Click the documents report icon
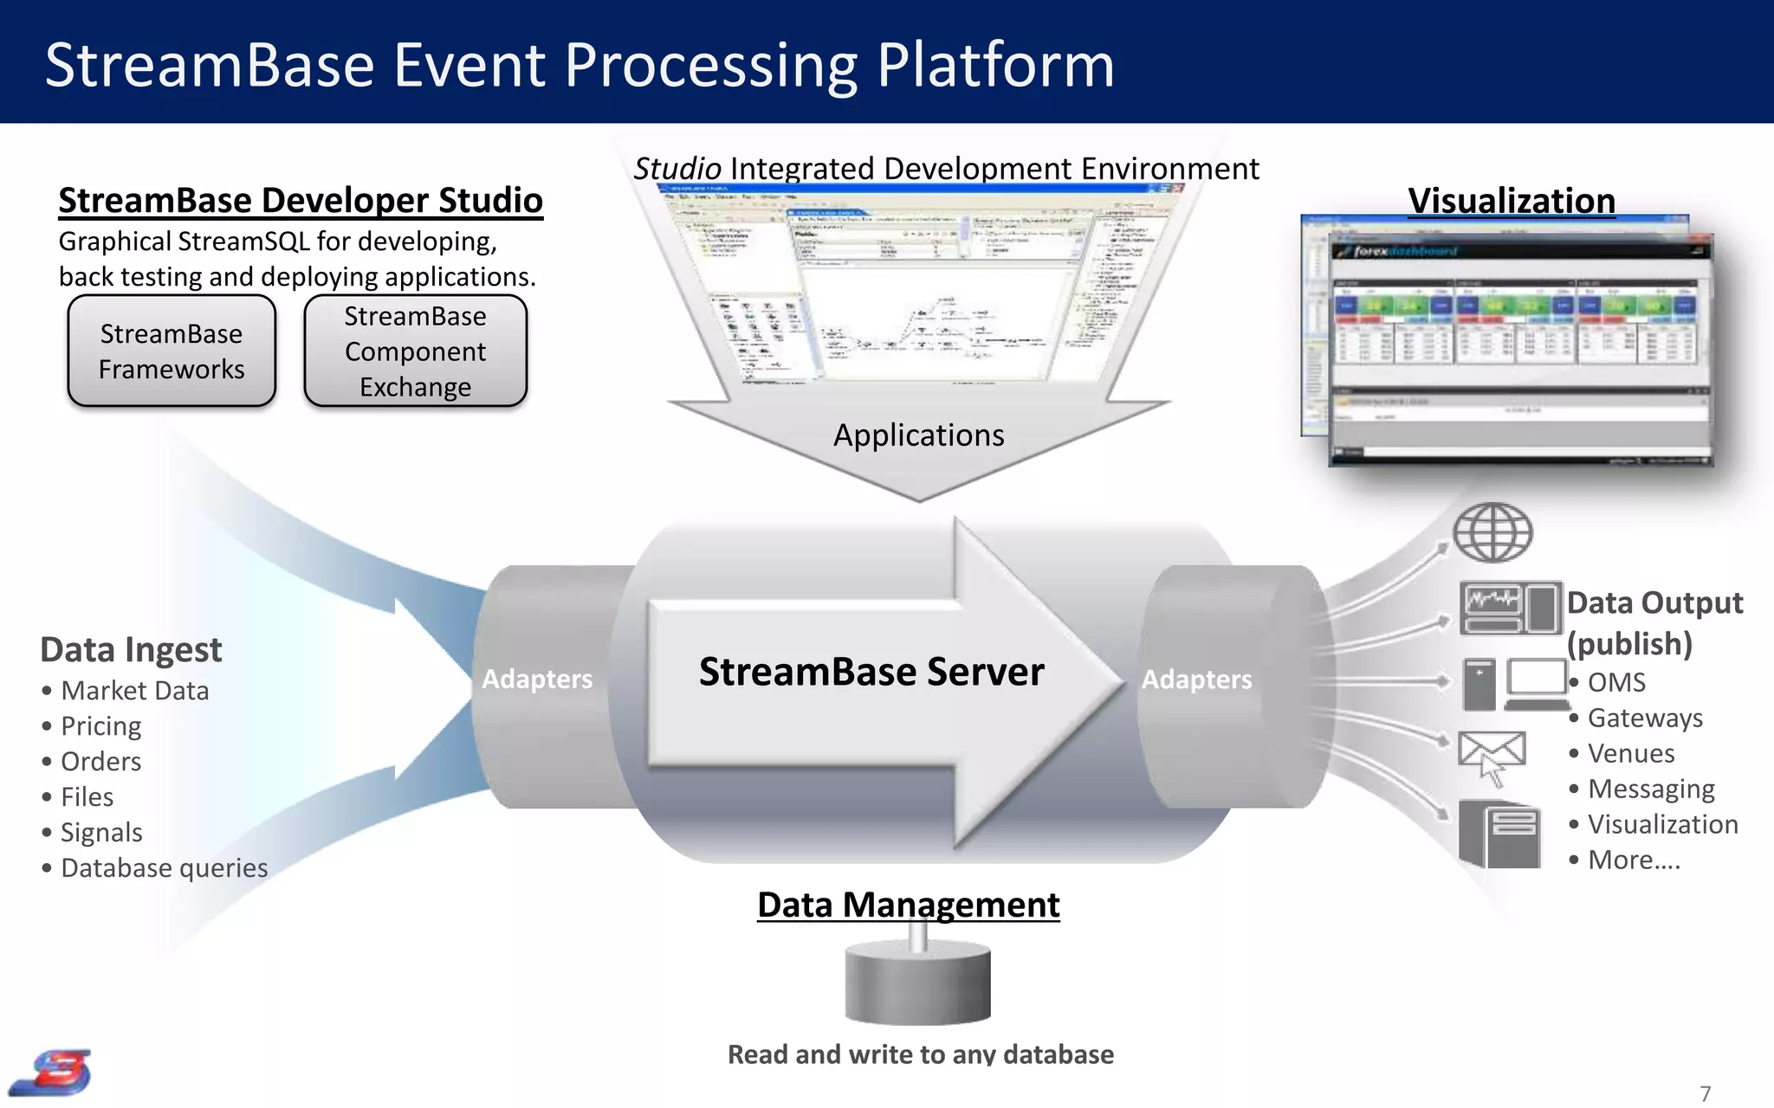 coord(1499,834)
